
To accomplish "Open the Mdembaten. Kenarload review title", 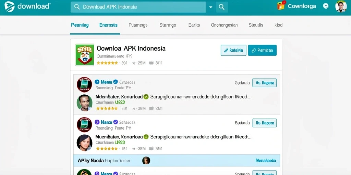I will pyautogui.click(x=119, y=97).
